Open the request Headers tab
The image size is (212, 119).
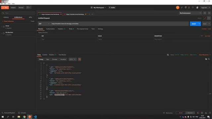62,29
